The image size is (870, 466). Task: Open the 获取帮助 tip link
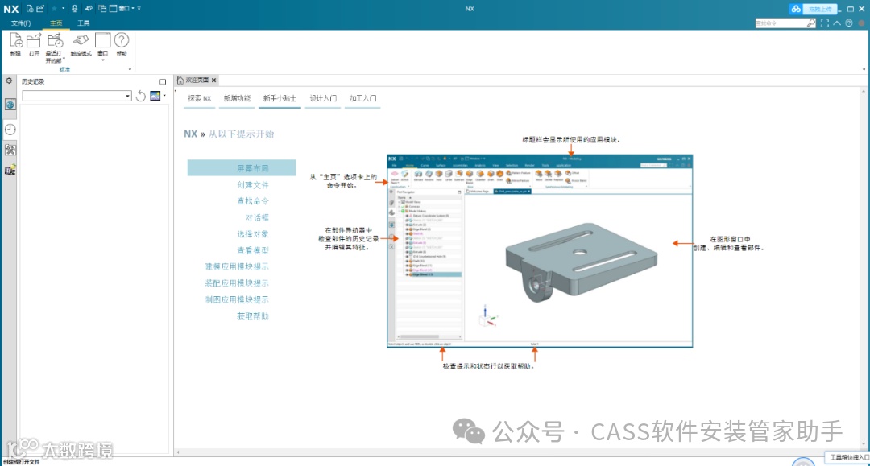point(253,315)
